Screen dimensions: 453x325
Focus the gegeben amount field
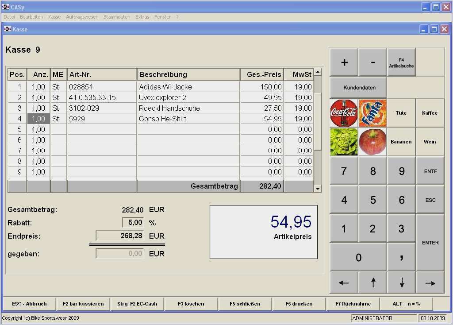pyautogui.click(x=119, y=254)
